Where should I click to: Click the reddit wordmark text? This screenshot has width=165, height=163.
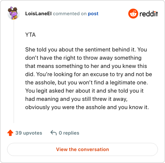148,14
